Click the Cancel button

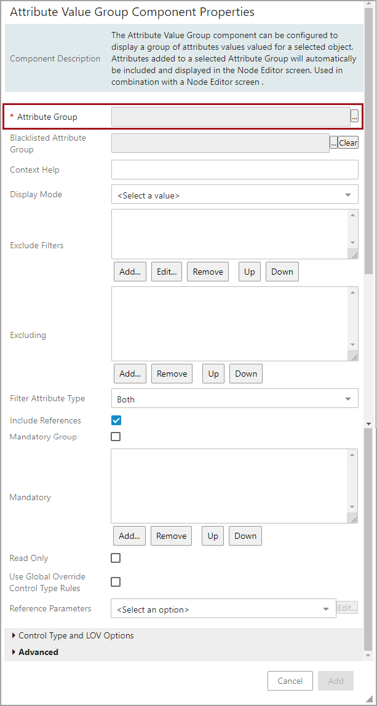click(290, 681)
